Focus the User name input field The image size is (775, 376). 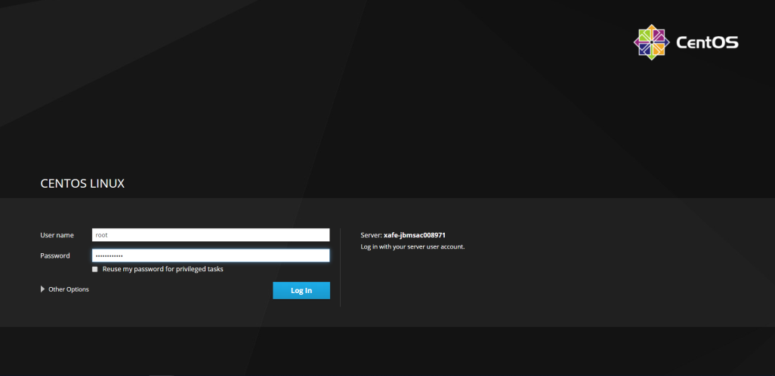(x=211, y=235)
